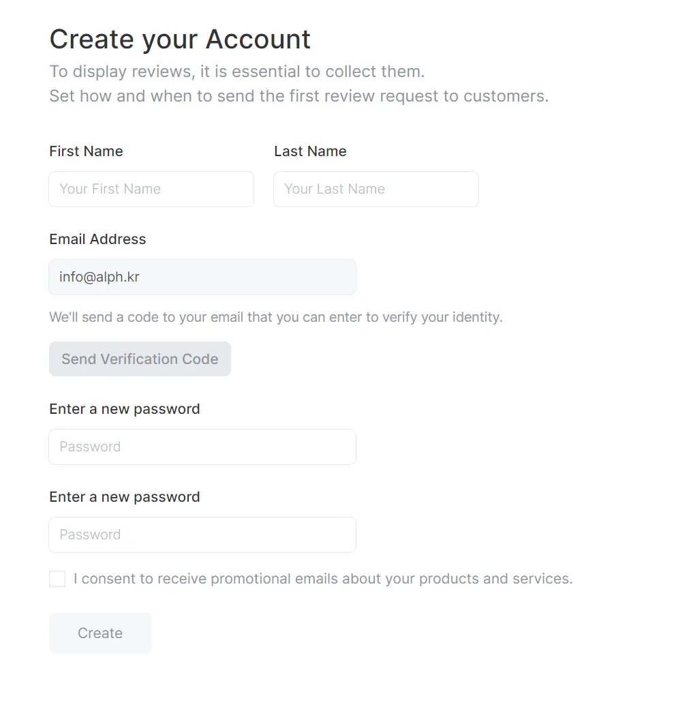674x709 pixels.
Task: Click the First Name input field
Action: pos(151,189)
